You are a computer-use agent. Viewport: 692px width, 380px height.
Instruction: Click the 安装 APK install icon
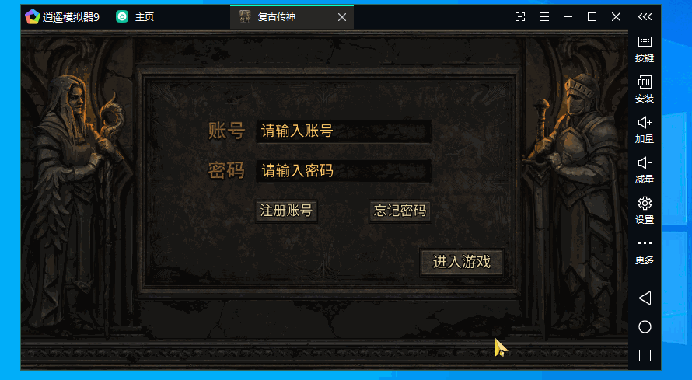pos(645,89)
